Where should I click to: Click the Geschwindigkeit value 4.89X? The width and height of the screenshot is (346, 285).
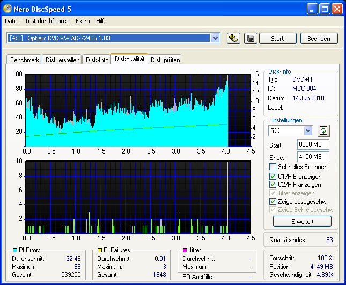point(325,275)
